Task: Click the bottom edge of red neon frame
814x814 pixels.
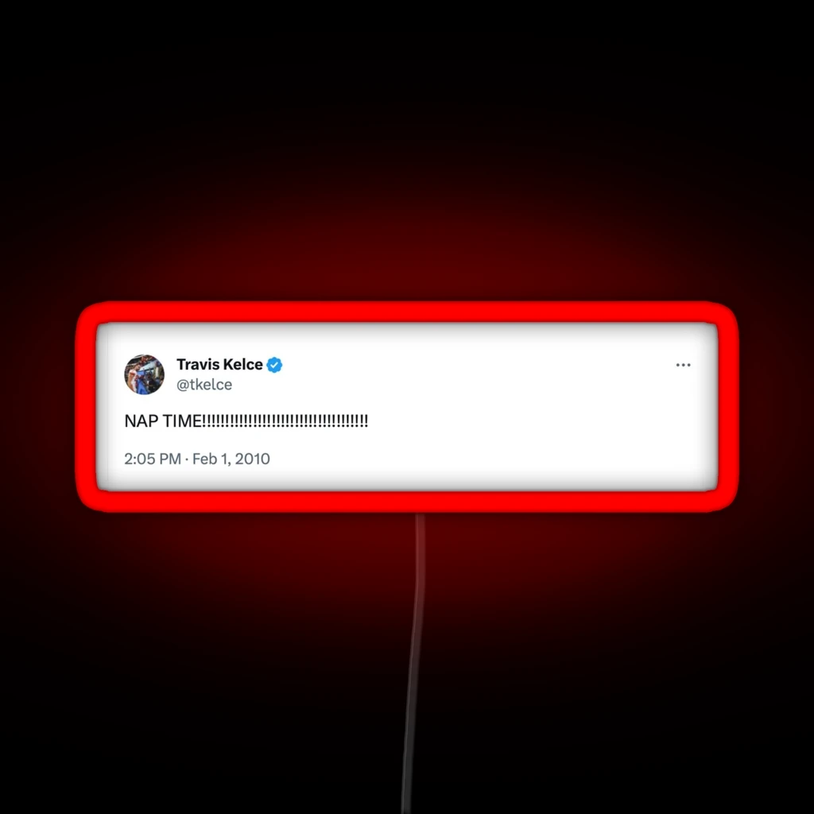Action: (x=407, y=501)
